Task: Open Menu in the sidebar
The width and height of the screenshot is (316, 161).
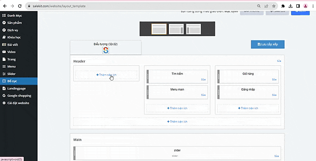Action: (x=18, y=67)
